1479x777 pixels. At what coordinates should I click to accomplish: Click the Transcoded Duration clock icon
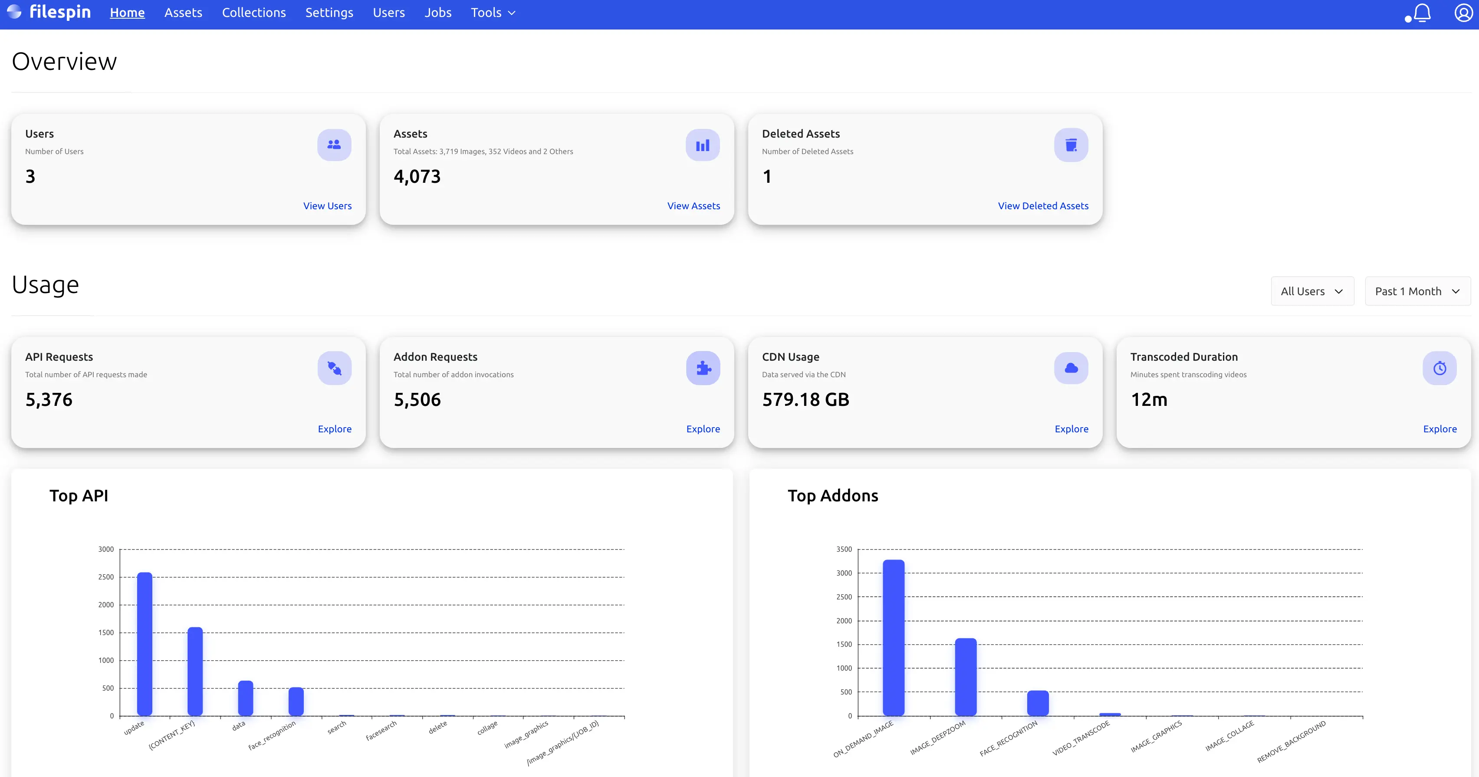click(x=1440, y=368)
